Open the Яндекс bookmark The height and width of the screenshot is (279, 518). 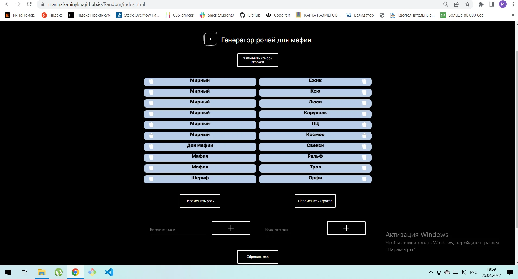[x=52, y=15]
